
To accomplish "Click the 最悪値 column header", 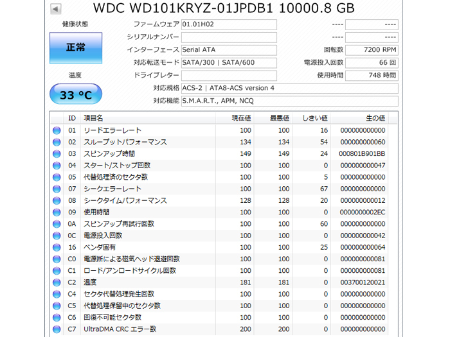I will pyautogui.click(x=273, y=118).
